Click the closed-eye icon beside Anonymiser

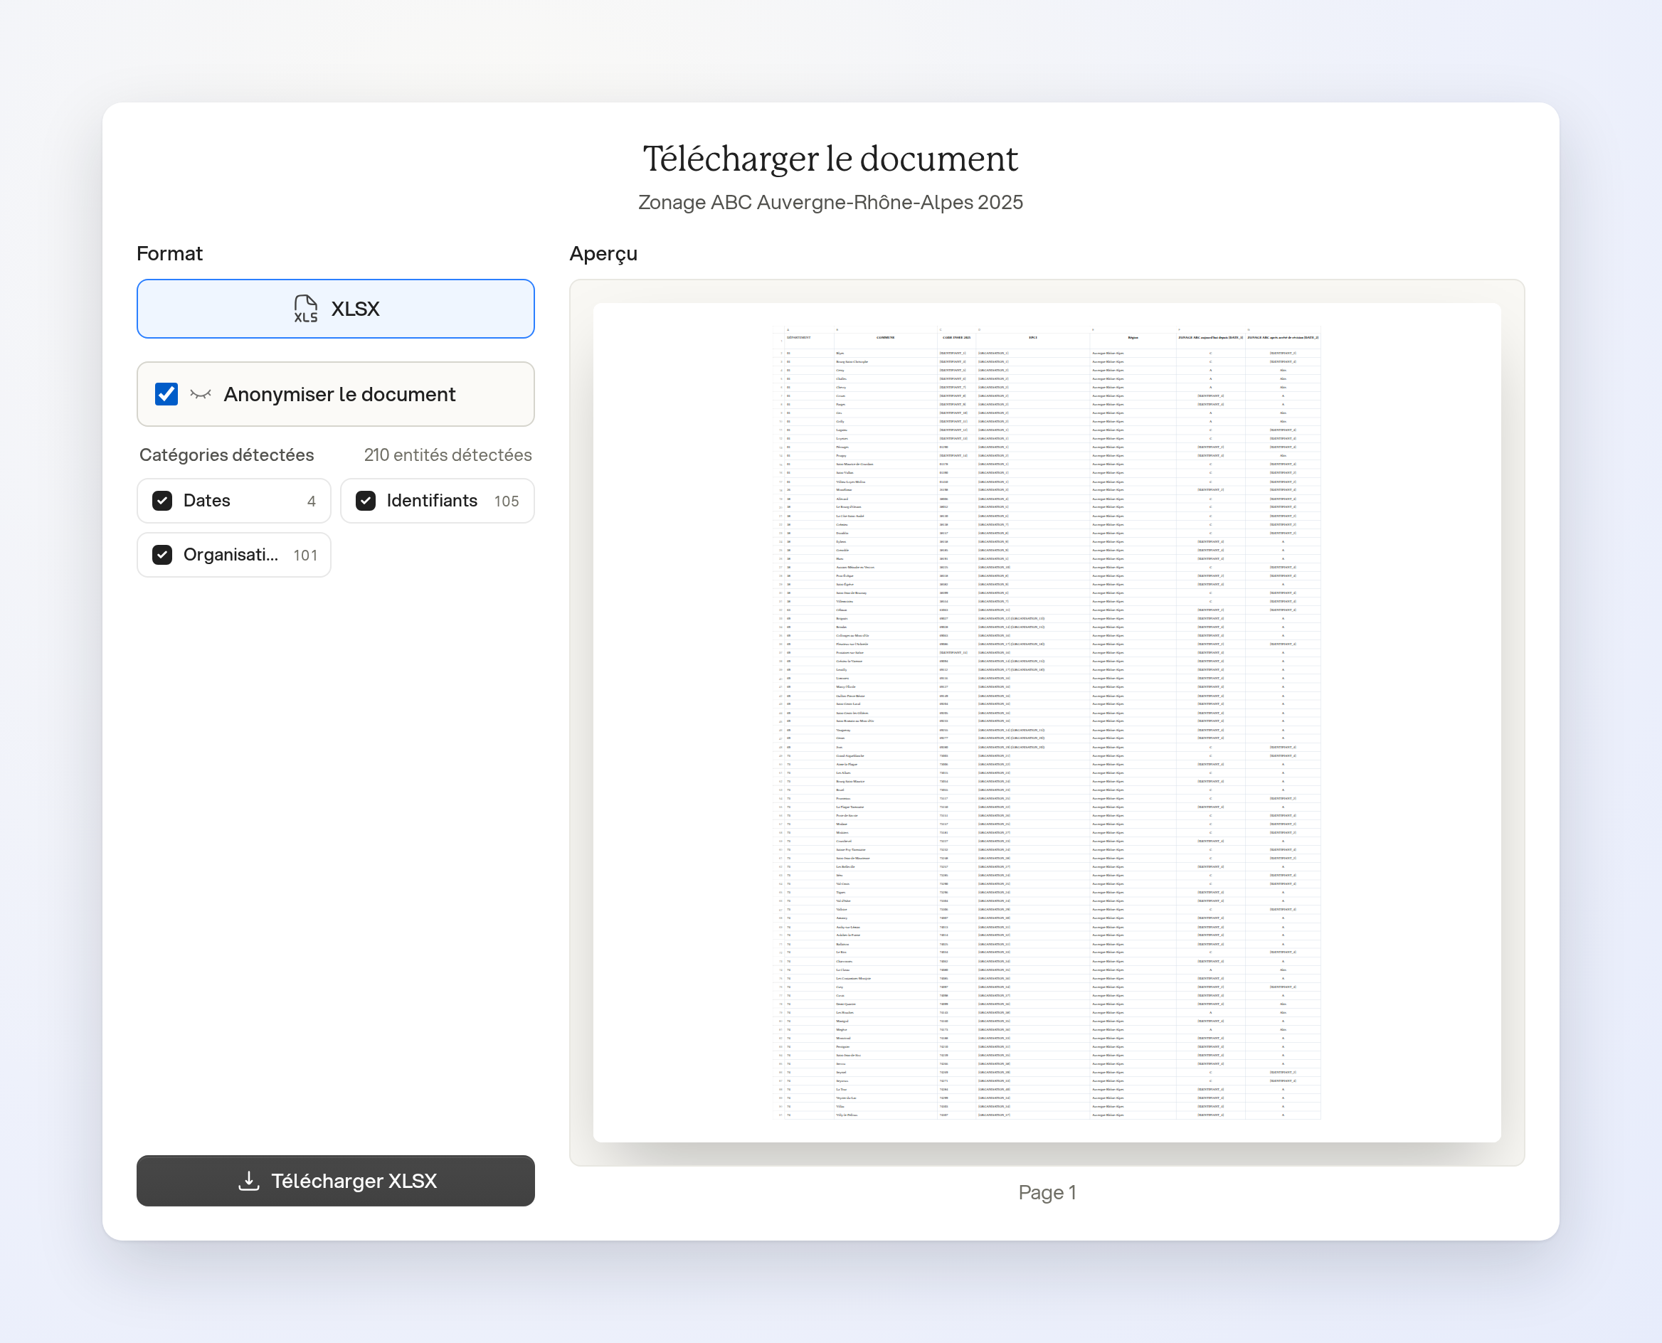tap(201, 395)
